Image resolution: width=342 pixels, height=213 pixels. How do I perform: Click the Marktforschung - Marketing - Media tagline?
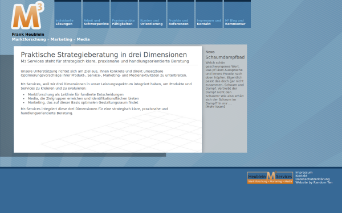point(51,39)
